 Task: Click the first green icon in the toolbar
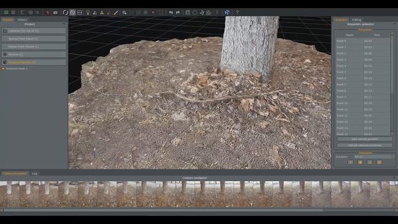click(x=6, y=12)
